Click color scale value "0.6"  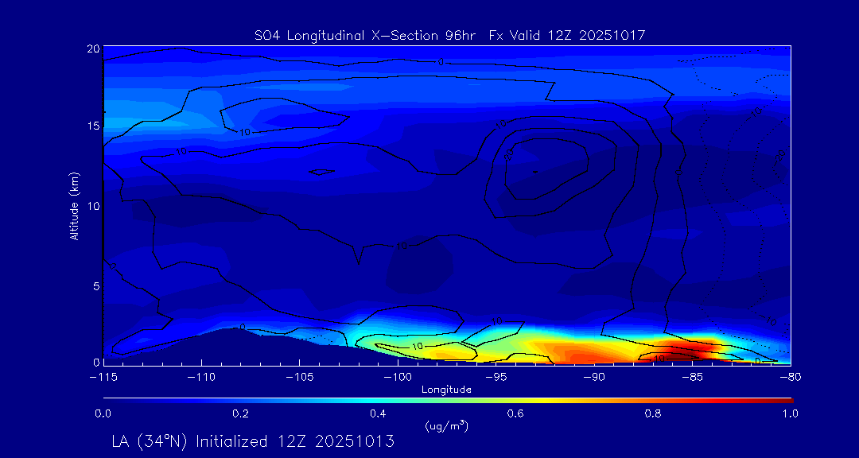515,414
